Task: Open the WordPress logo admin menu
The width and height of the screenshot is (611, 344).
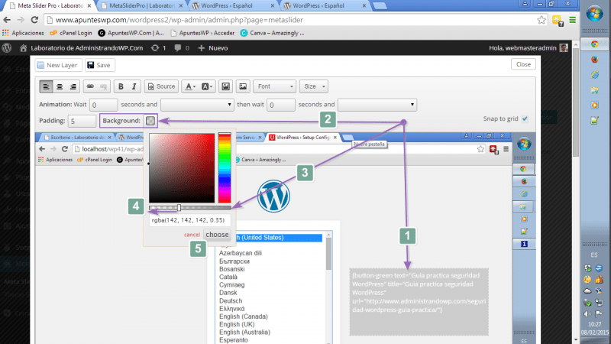Action: tap(7, 48)
